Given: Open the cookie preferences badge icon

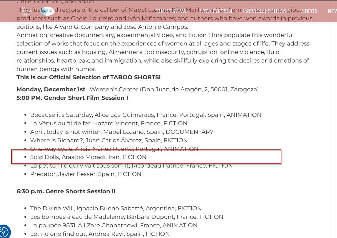Looking at the screenshot, I should point(5,232).
